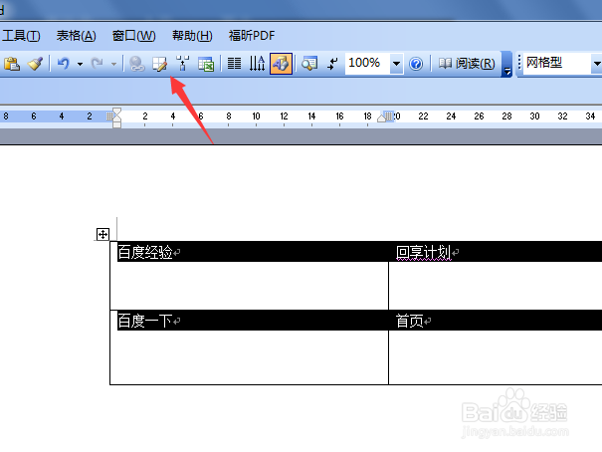Toggle Show/Hide formatting marks icon
The height and width of the screenshot is (452, 602).
(332, 64)
